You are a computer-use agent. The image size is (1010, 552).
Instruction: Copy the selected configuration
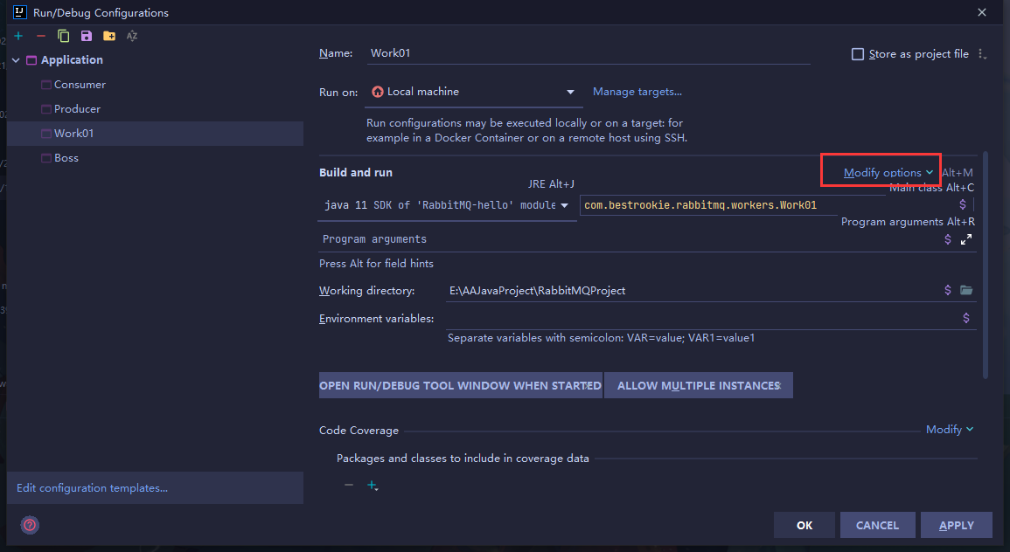coord(63,36)
